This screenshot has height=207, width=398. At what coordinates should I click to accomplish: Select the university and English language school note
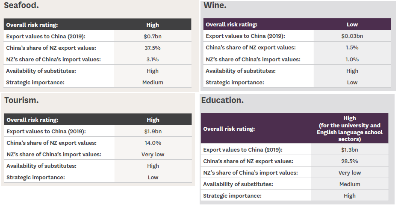(x=349, y=132)
